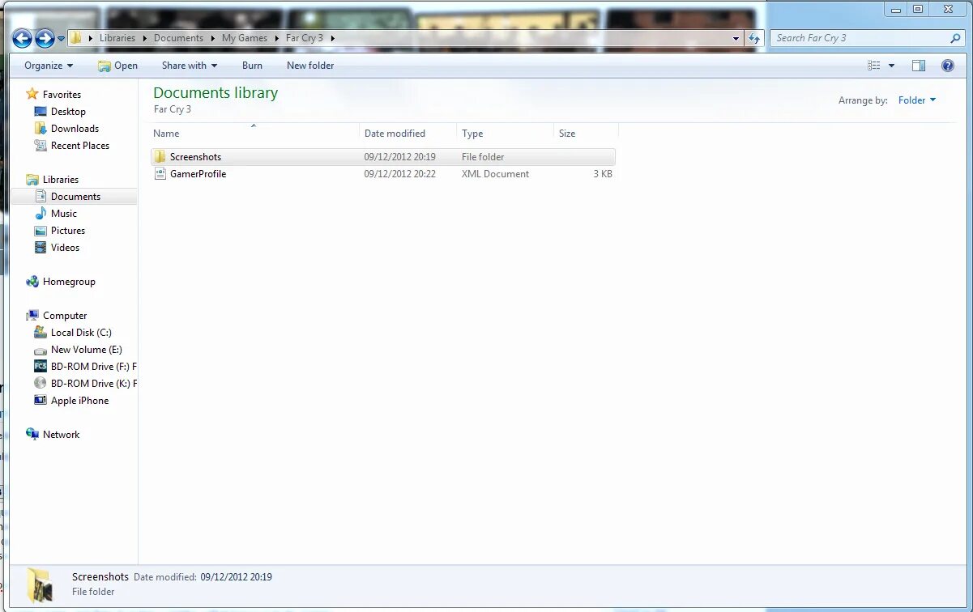Open the Share with menu
Viewport: 973px width, 612px height.
(x=190, y=66)
